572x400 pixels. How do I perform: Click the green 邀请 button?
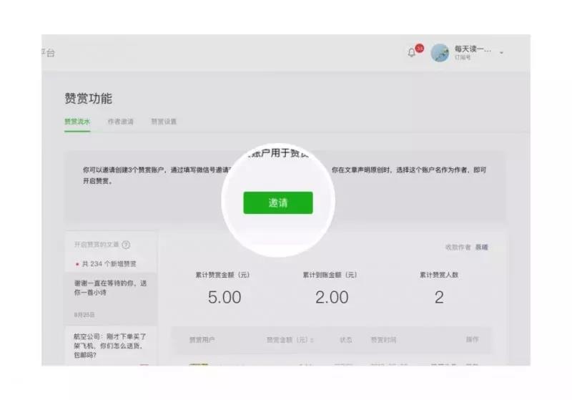tap(278, 203)
